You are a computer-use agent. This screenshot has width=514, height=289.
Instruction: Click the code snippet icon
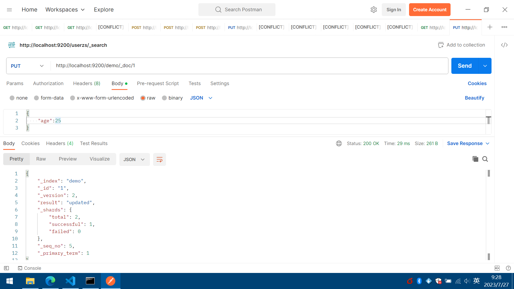[x=504, y=45]
